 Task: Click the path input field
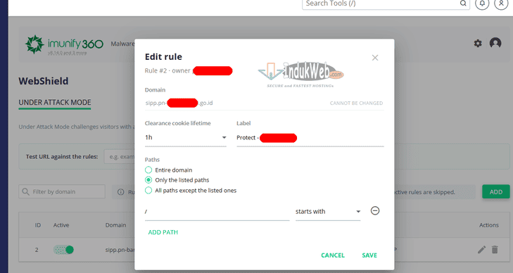point(217,212)
